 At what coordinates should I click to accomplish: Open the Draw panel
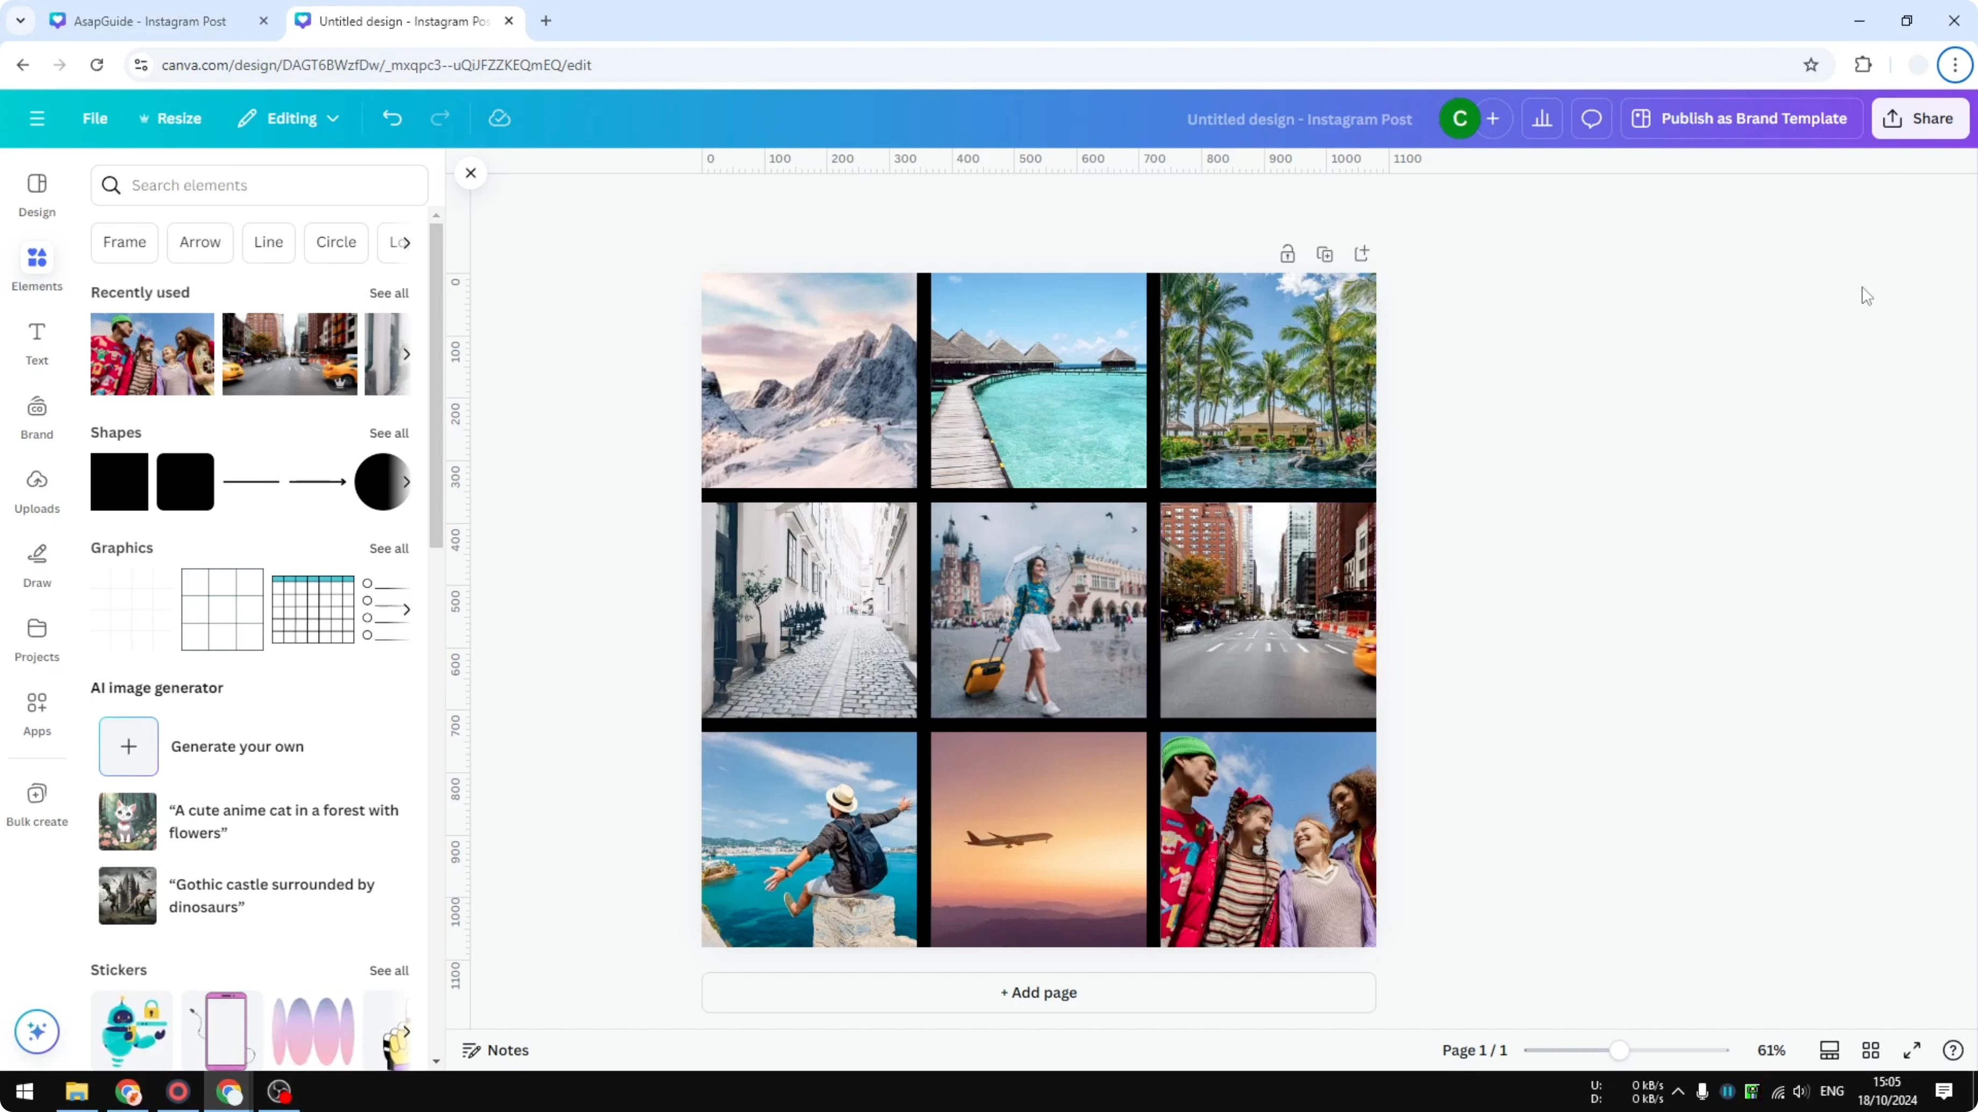coord(36,566)
